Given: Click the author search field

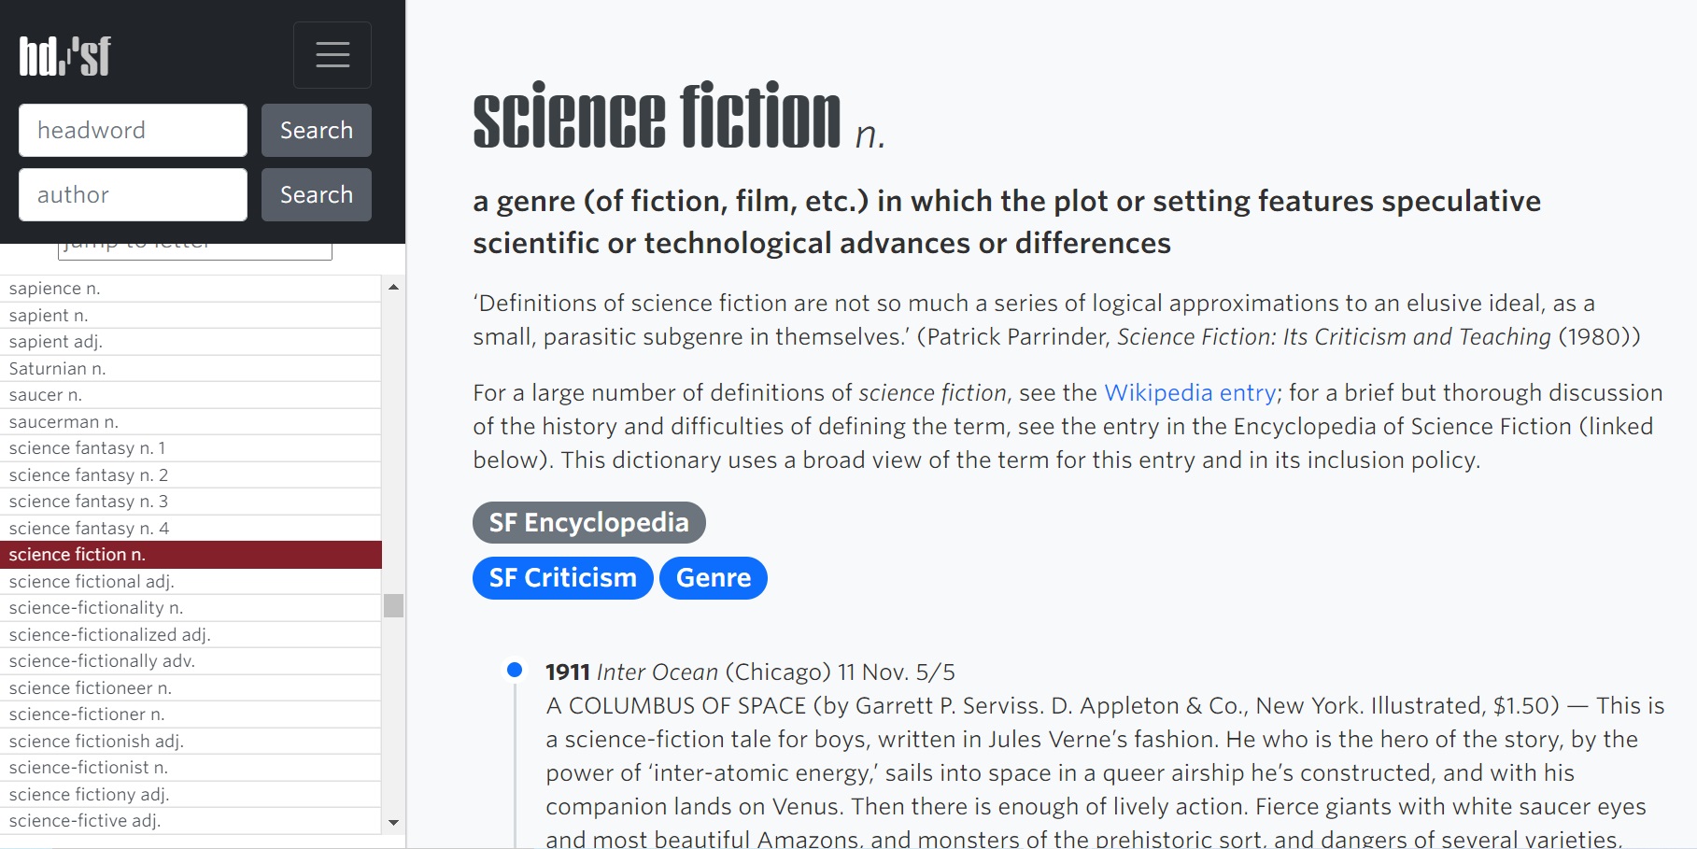Looking at the screenshot, I should pyautogui.click(x=133, y=194).
